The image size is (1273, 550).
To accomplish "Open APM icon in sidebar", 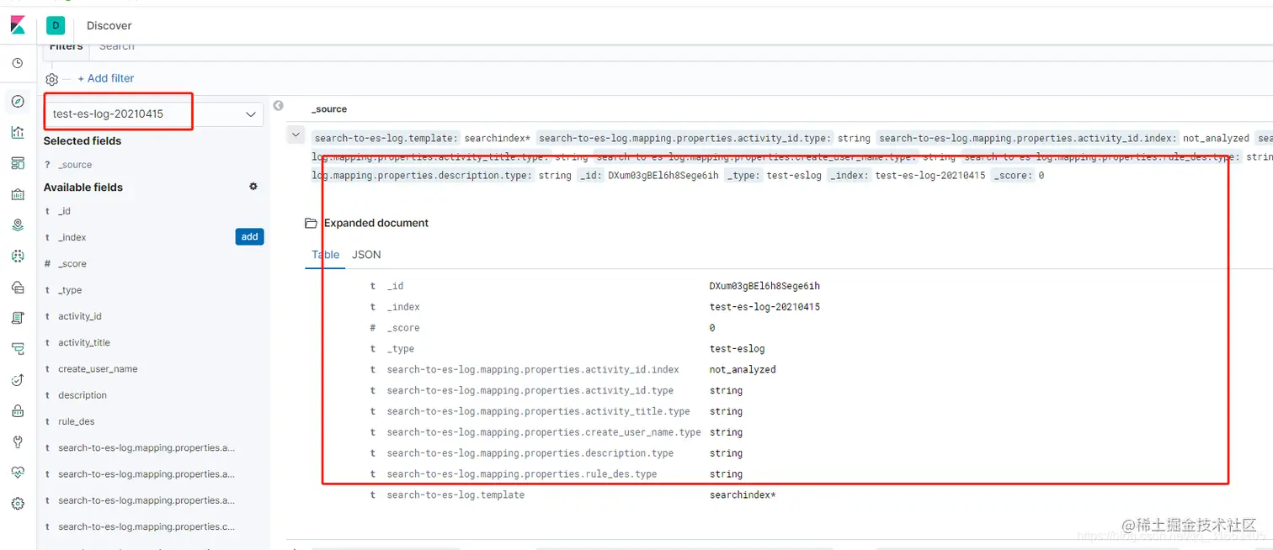I will (x=18, y=349).
